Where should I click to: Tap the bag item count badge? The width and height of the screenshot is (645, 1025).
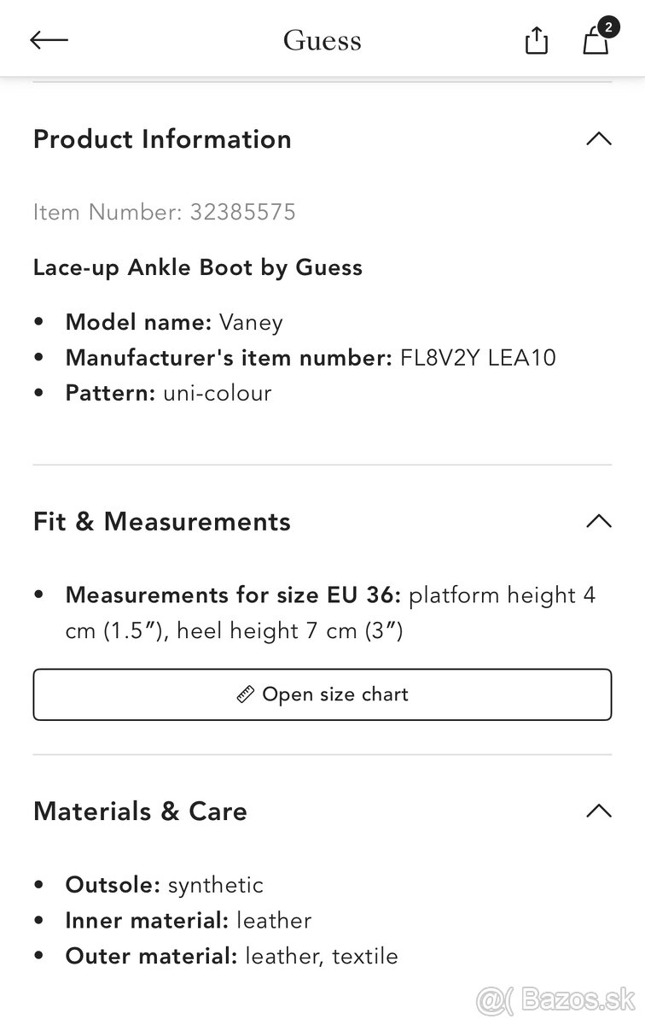pos(607,27)
